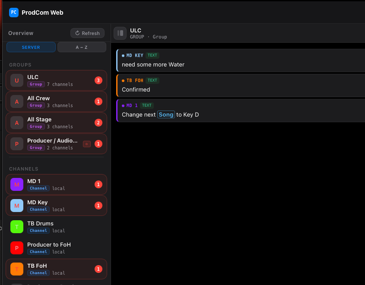
Task: Click the orange T icon of TB FoH
Action: (17, 269)
